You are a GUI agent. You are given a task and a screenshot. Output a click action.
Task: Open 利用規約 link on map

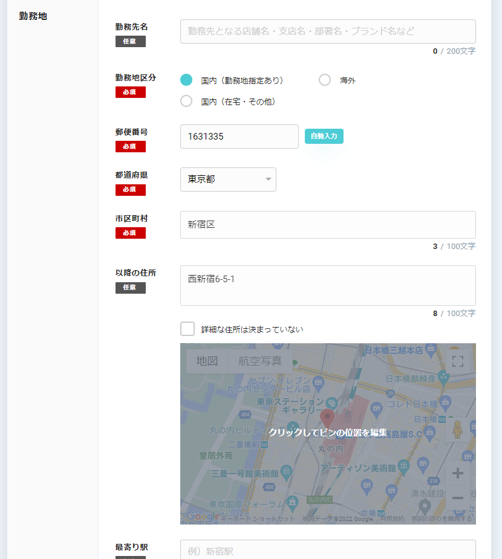click(392, 519)
